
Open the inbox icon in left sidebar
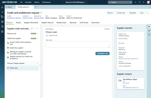pos(2,17)
